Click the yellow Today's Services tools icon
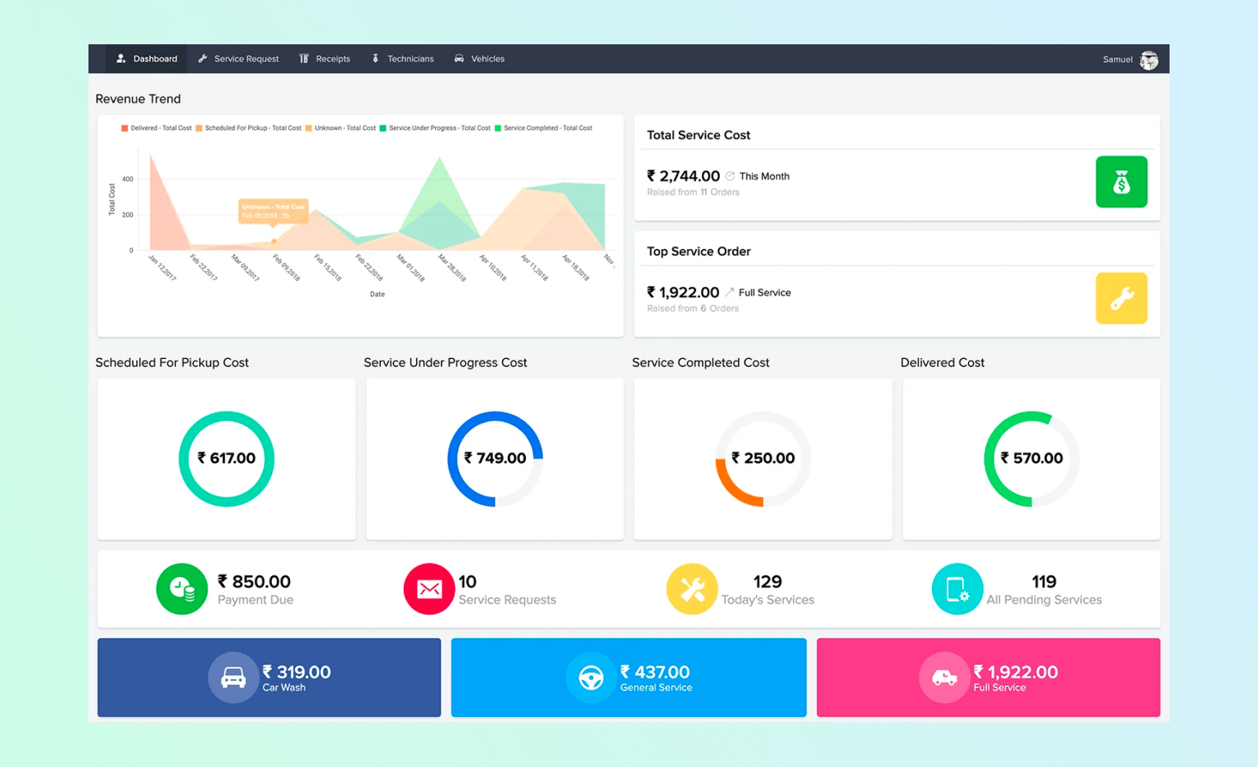 click(x=691, y=588)
